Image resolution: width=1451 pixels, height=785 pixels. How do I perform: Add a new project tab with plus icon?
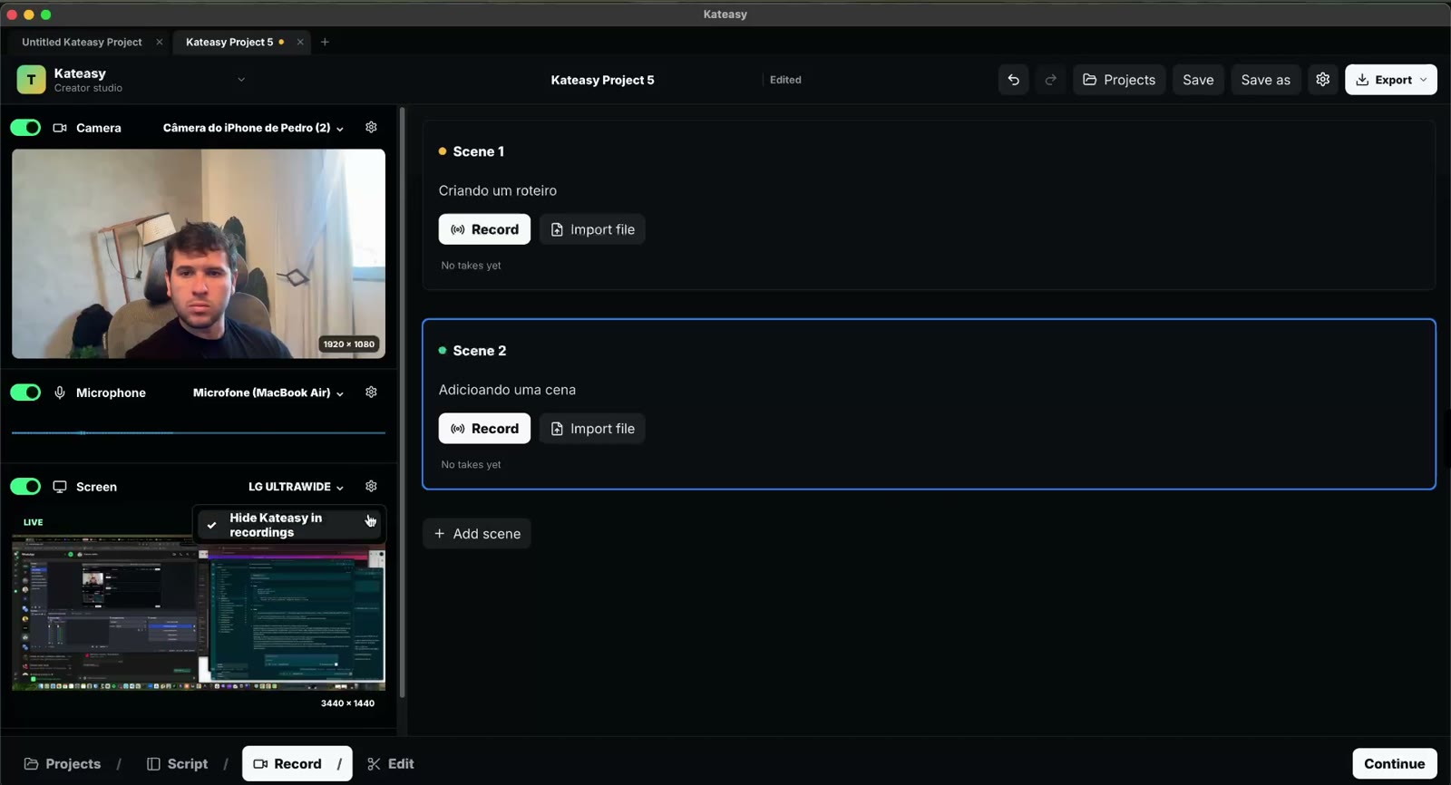pos(325,42)
